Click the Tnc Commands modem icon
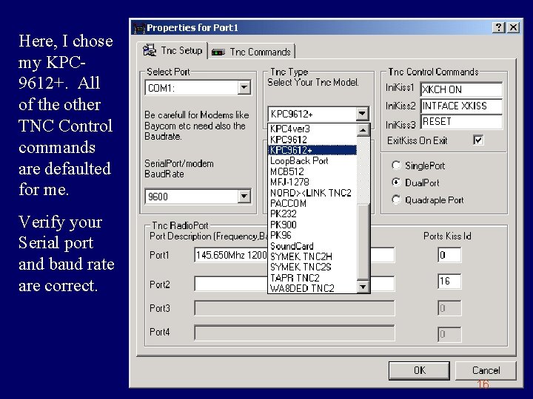This screenshot has height=399, width=533. [x=218, y=52]
